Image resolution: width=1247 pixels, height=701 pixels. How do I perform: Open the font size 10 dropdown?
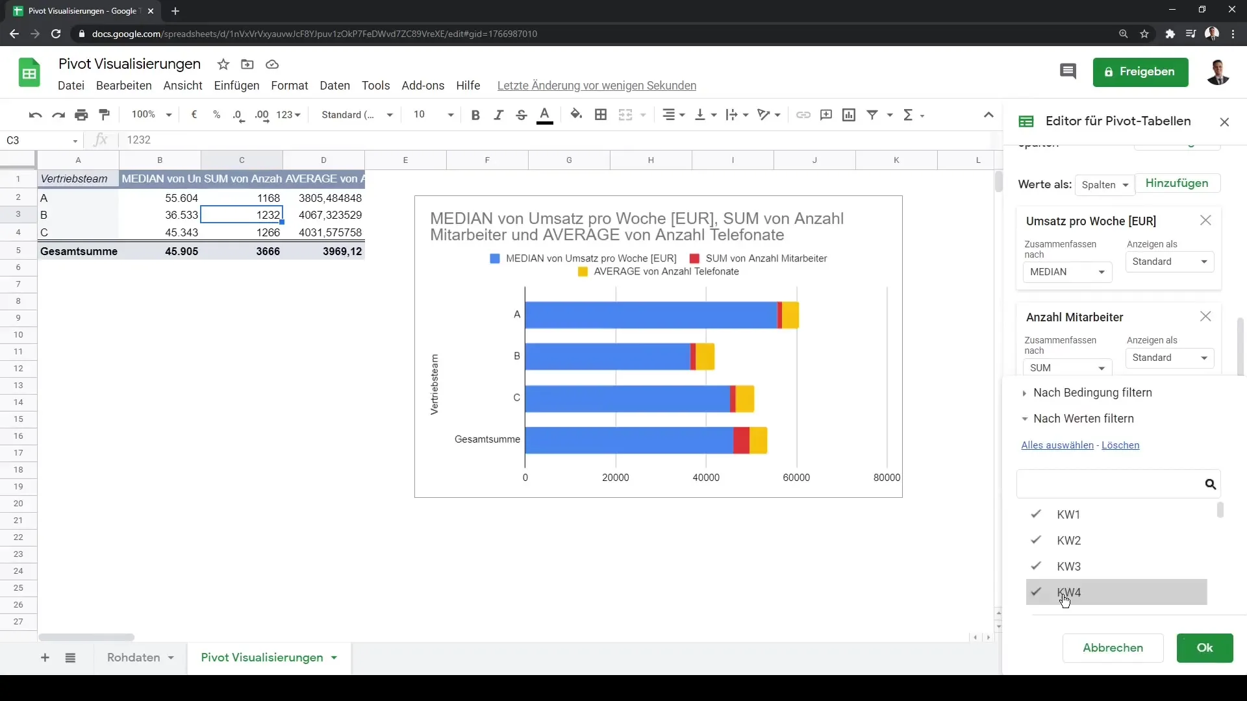click(433, 115)
